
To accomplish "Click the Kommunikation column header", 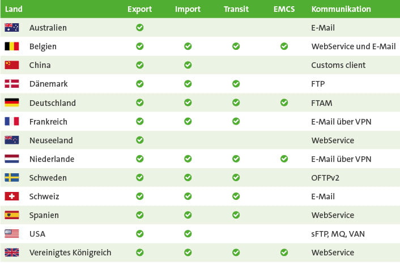I will 341,9.
